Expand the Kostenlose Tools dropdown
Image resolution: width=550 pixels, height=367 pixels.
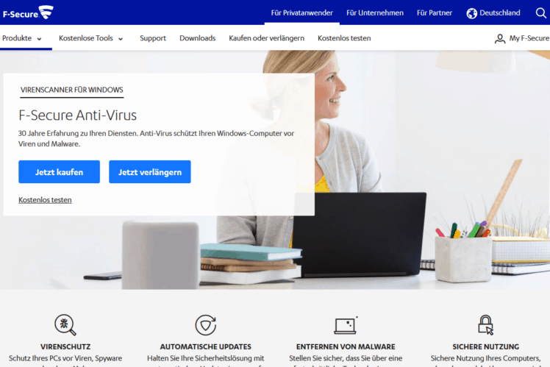[91, 38]
